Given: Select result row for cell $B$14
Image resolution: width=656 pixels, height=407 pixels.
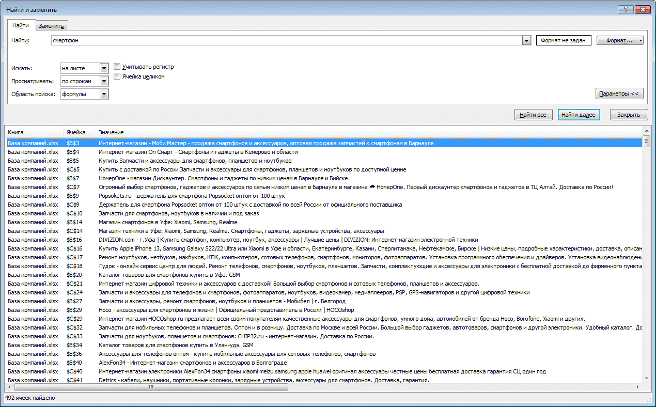Looking at the screenshot, I should tap(324, 222).
